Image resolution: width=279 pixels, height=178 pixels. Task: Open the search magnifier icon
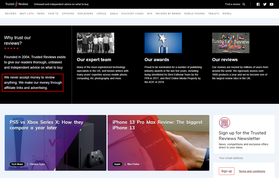click(244, 4)
